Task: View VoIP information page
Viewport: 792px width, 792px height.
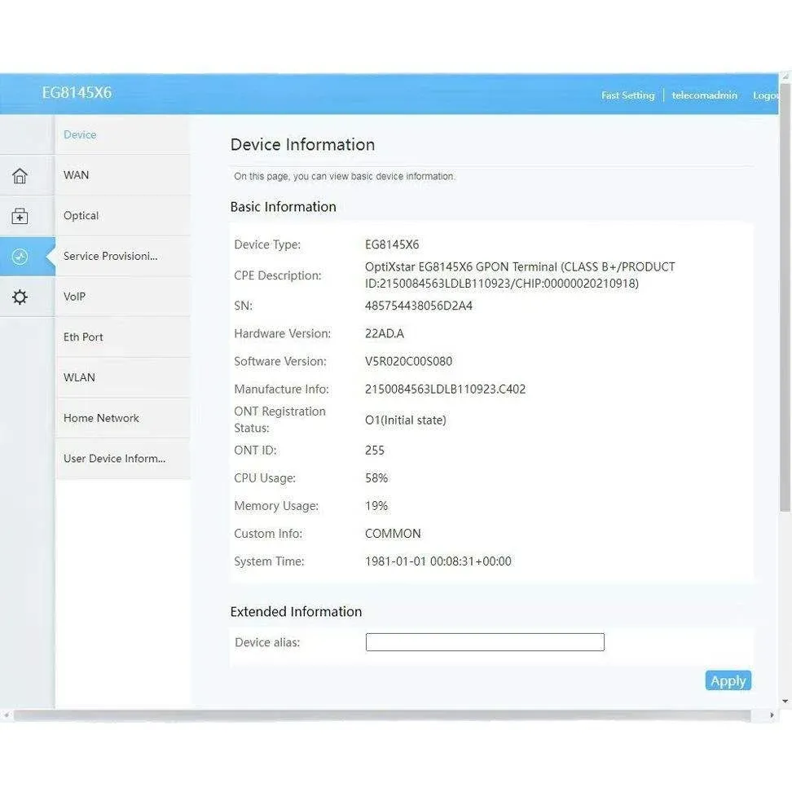Action: coord(75,297)
